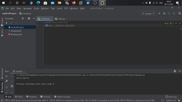Open the Structure sidebar tab

(x=2, y=73)
